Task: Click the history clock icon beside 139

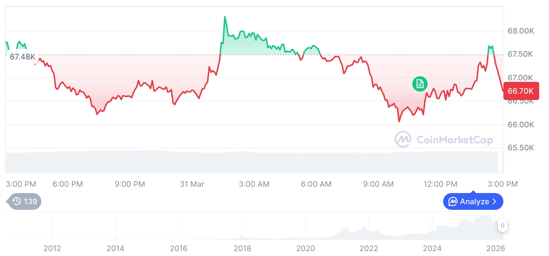Action: [x=16, y=201]
